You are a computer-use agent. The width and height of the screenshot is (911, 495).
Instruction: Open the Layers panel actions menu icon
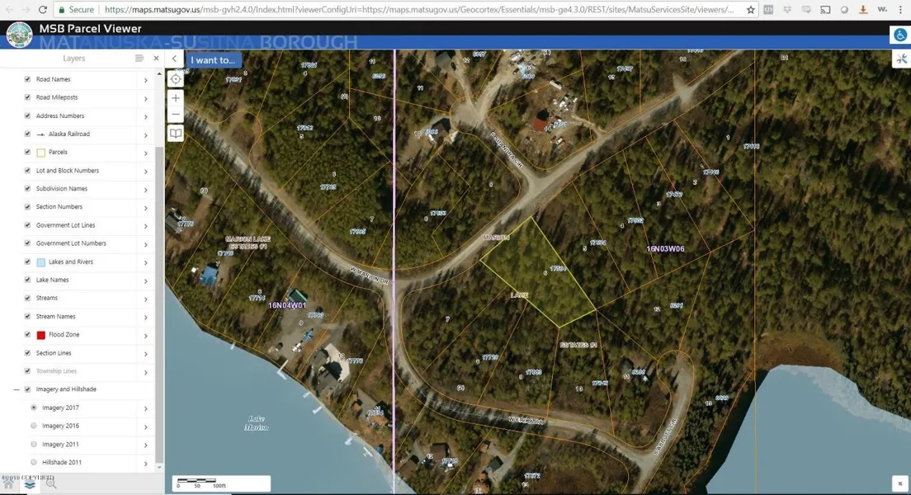coord(139,59)
